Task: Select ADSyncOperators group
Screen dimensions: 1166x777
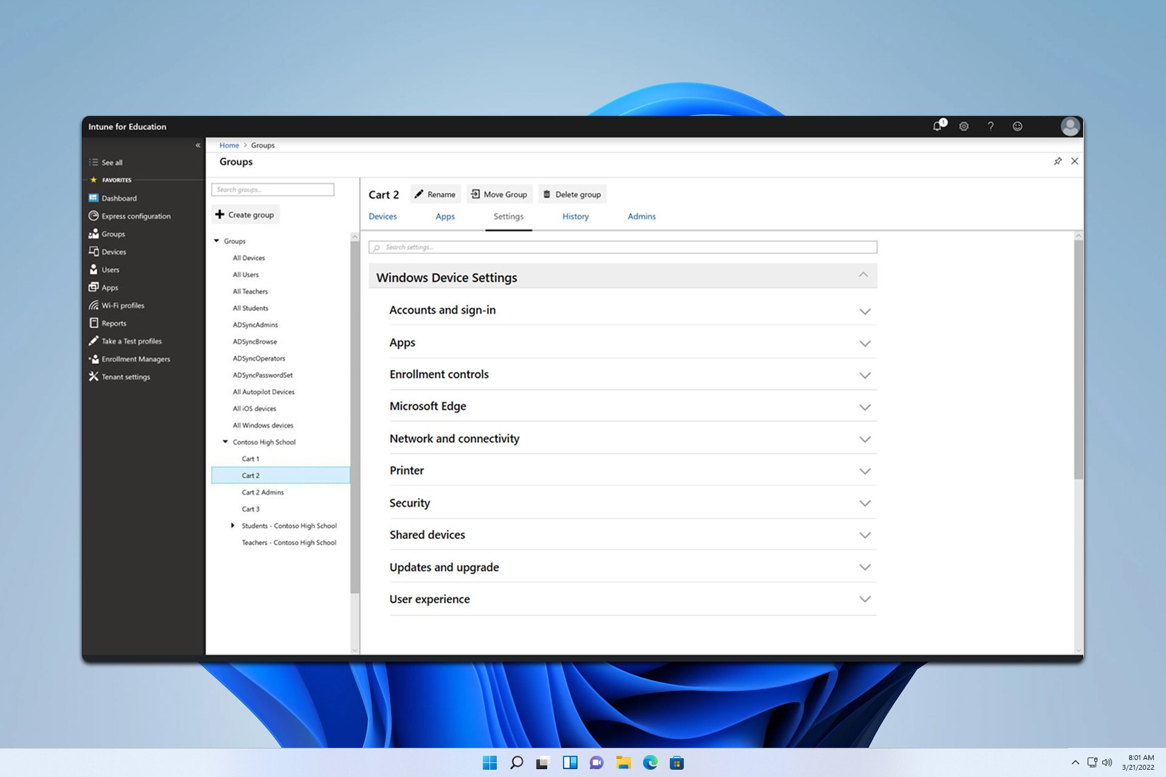Action: tap(259, 359)
